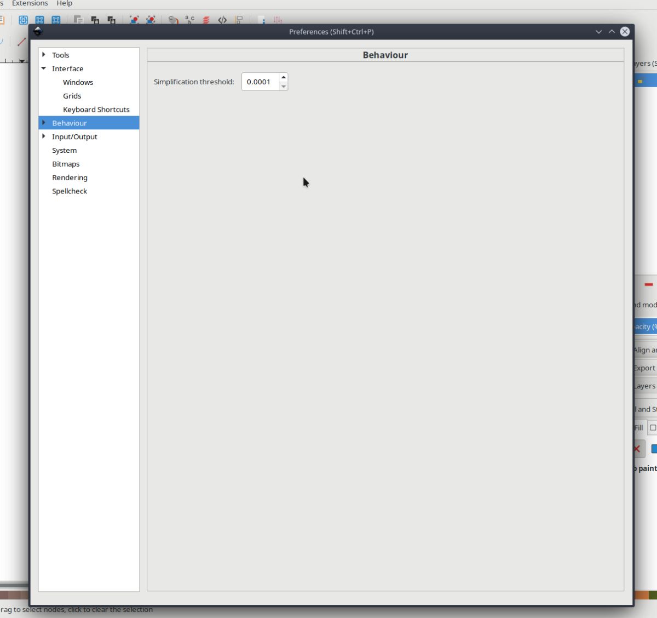Screen dimensions: 657x618
Task: Click the zoom-to-fit drawing icon in toolbar
Action: coord(39,20)
